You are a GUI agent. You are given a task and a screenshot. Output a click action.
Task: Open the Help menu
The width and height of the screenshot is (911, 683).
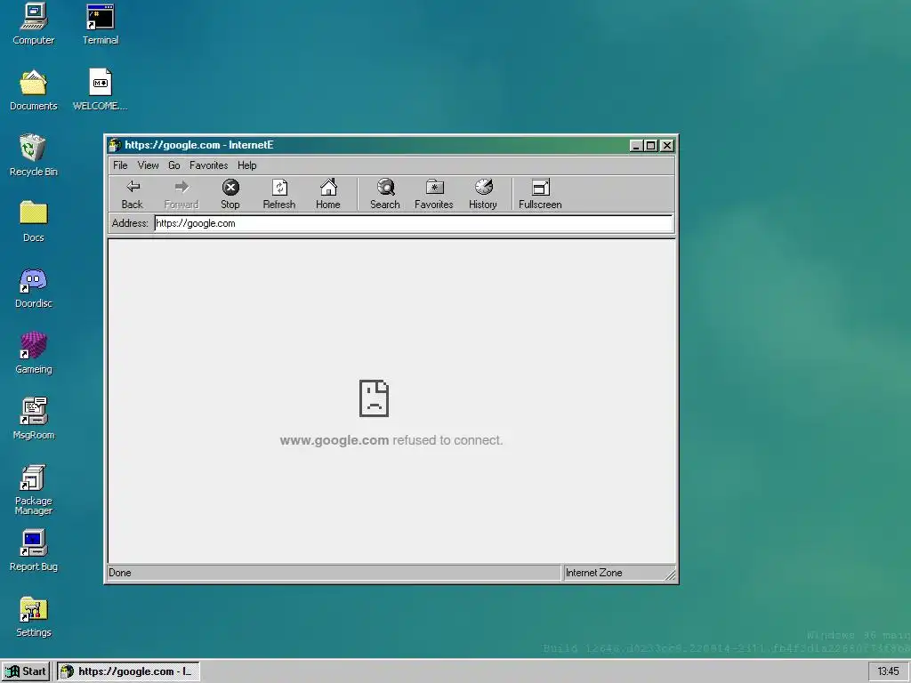[x=247, y=165]
